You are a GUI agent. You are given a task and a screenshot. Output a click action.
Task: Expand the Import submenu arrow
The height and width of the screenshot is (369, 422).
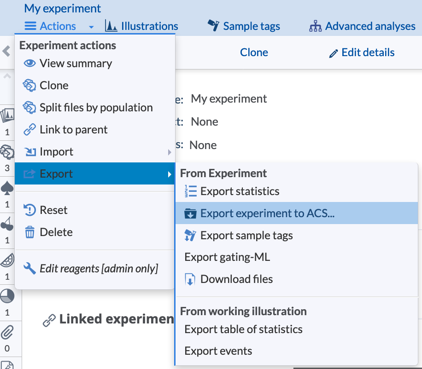[169, 152]
